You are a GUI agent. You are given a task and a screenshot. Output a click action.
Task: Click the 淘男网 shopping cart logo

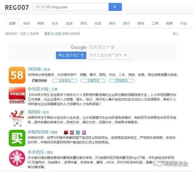[17, 117]
